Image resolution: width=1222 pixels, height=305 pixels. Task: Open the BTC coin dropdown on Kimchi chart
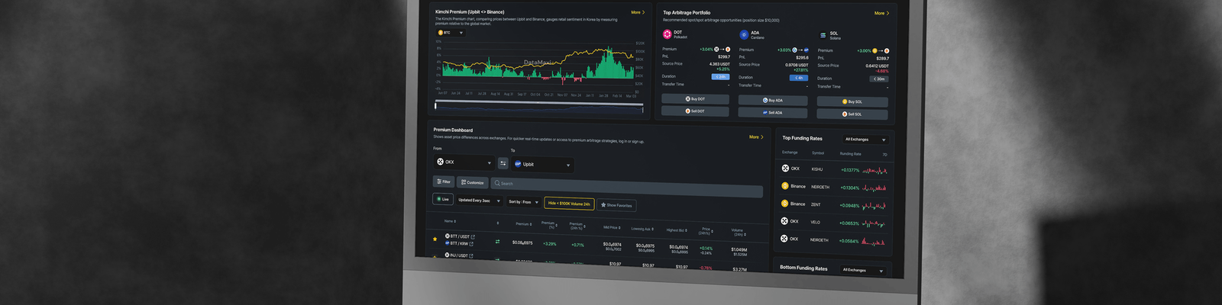451,33
